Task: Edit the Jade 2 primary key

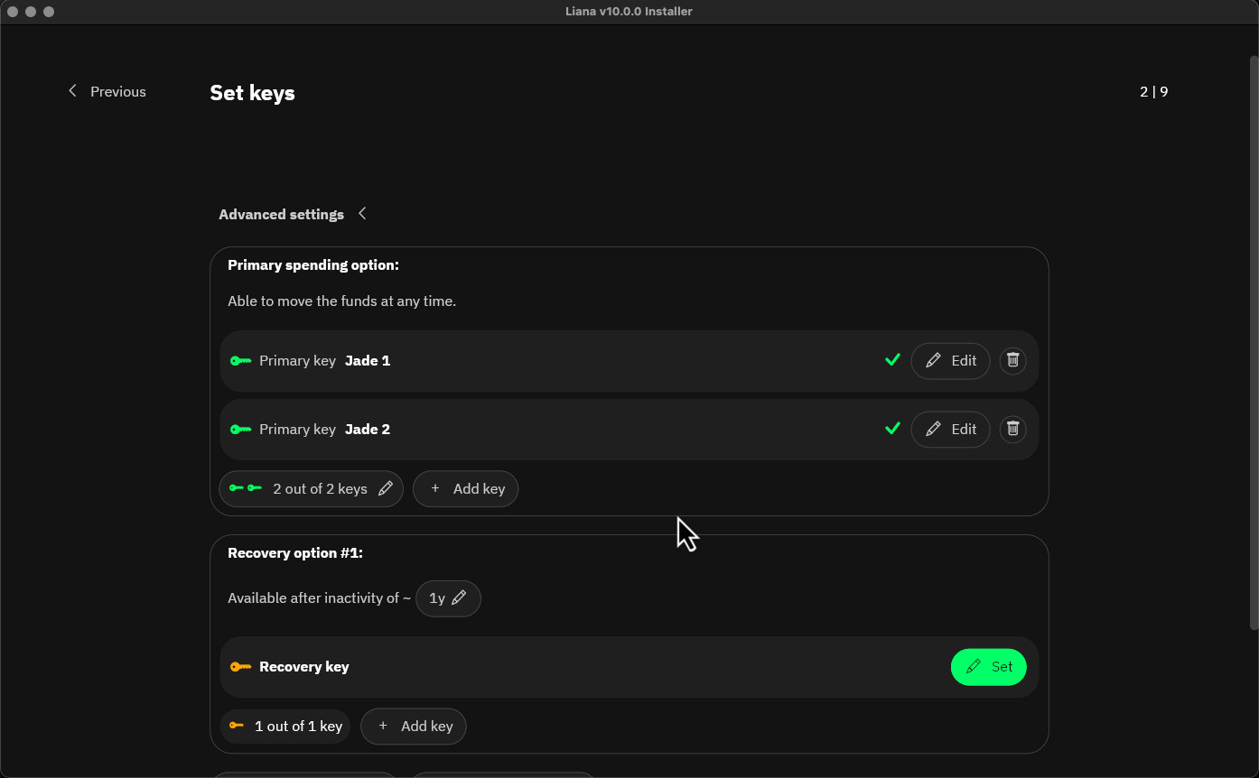Action: tap(950, 429)
